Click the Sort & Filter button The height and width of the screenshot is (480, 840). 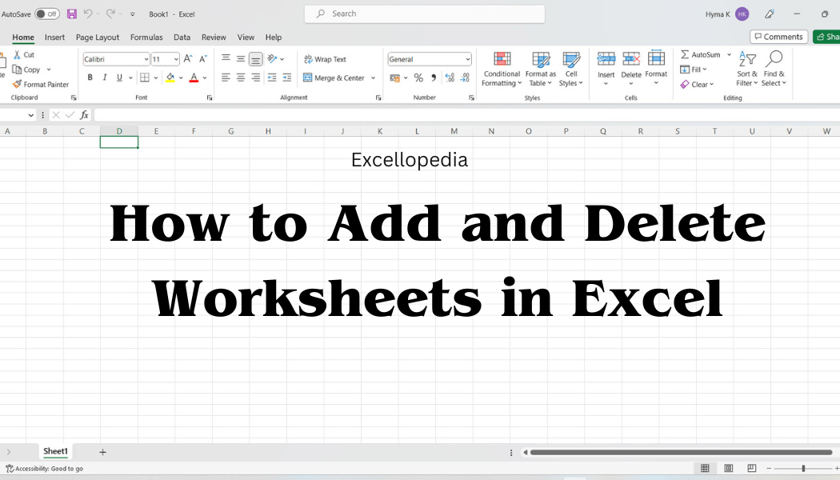(x=746, y=70)
